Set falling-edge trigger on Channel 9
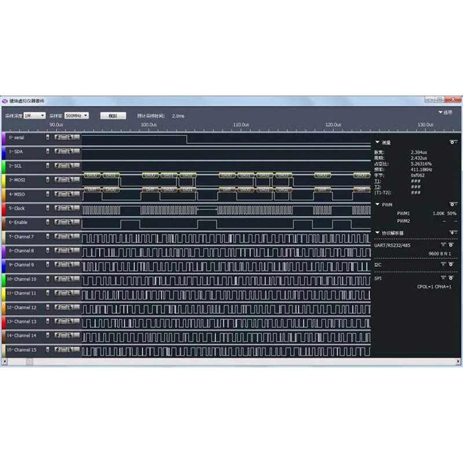The height and width of the screenshot is (463, 463). 70,265
